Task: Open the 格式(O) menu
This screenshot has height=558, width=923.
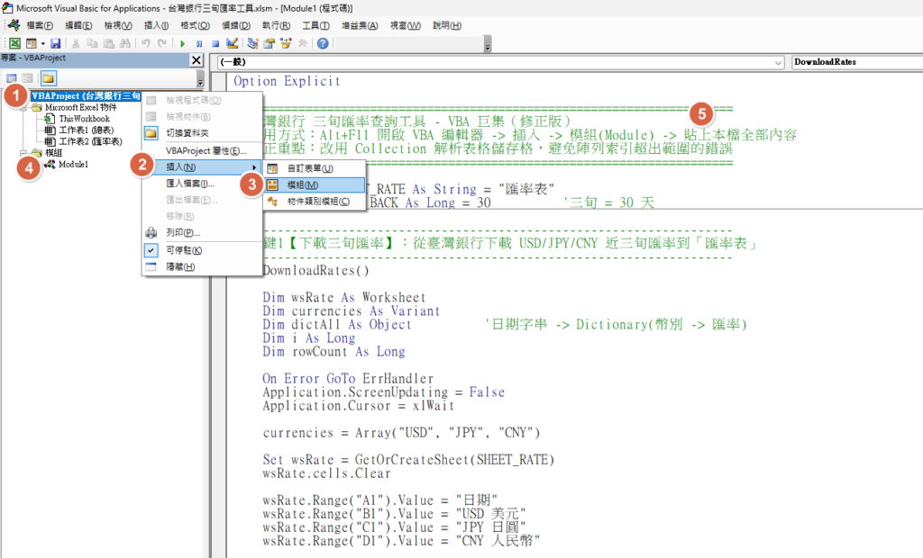Action: coord(195,26)
